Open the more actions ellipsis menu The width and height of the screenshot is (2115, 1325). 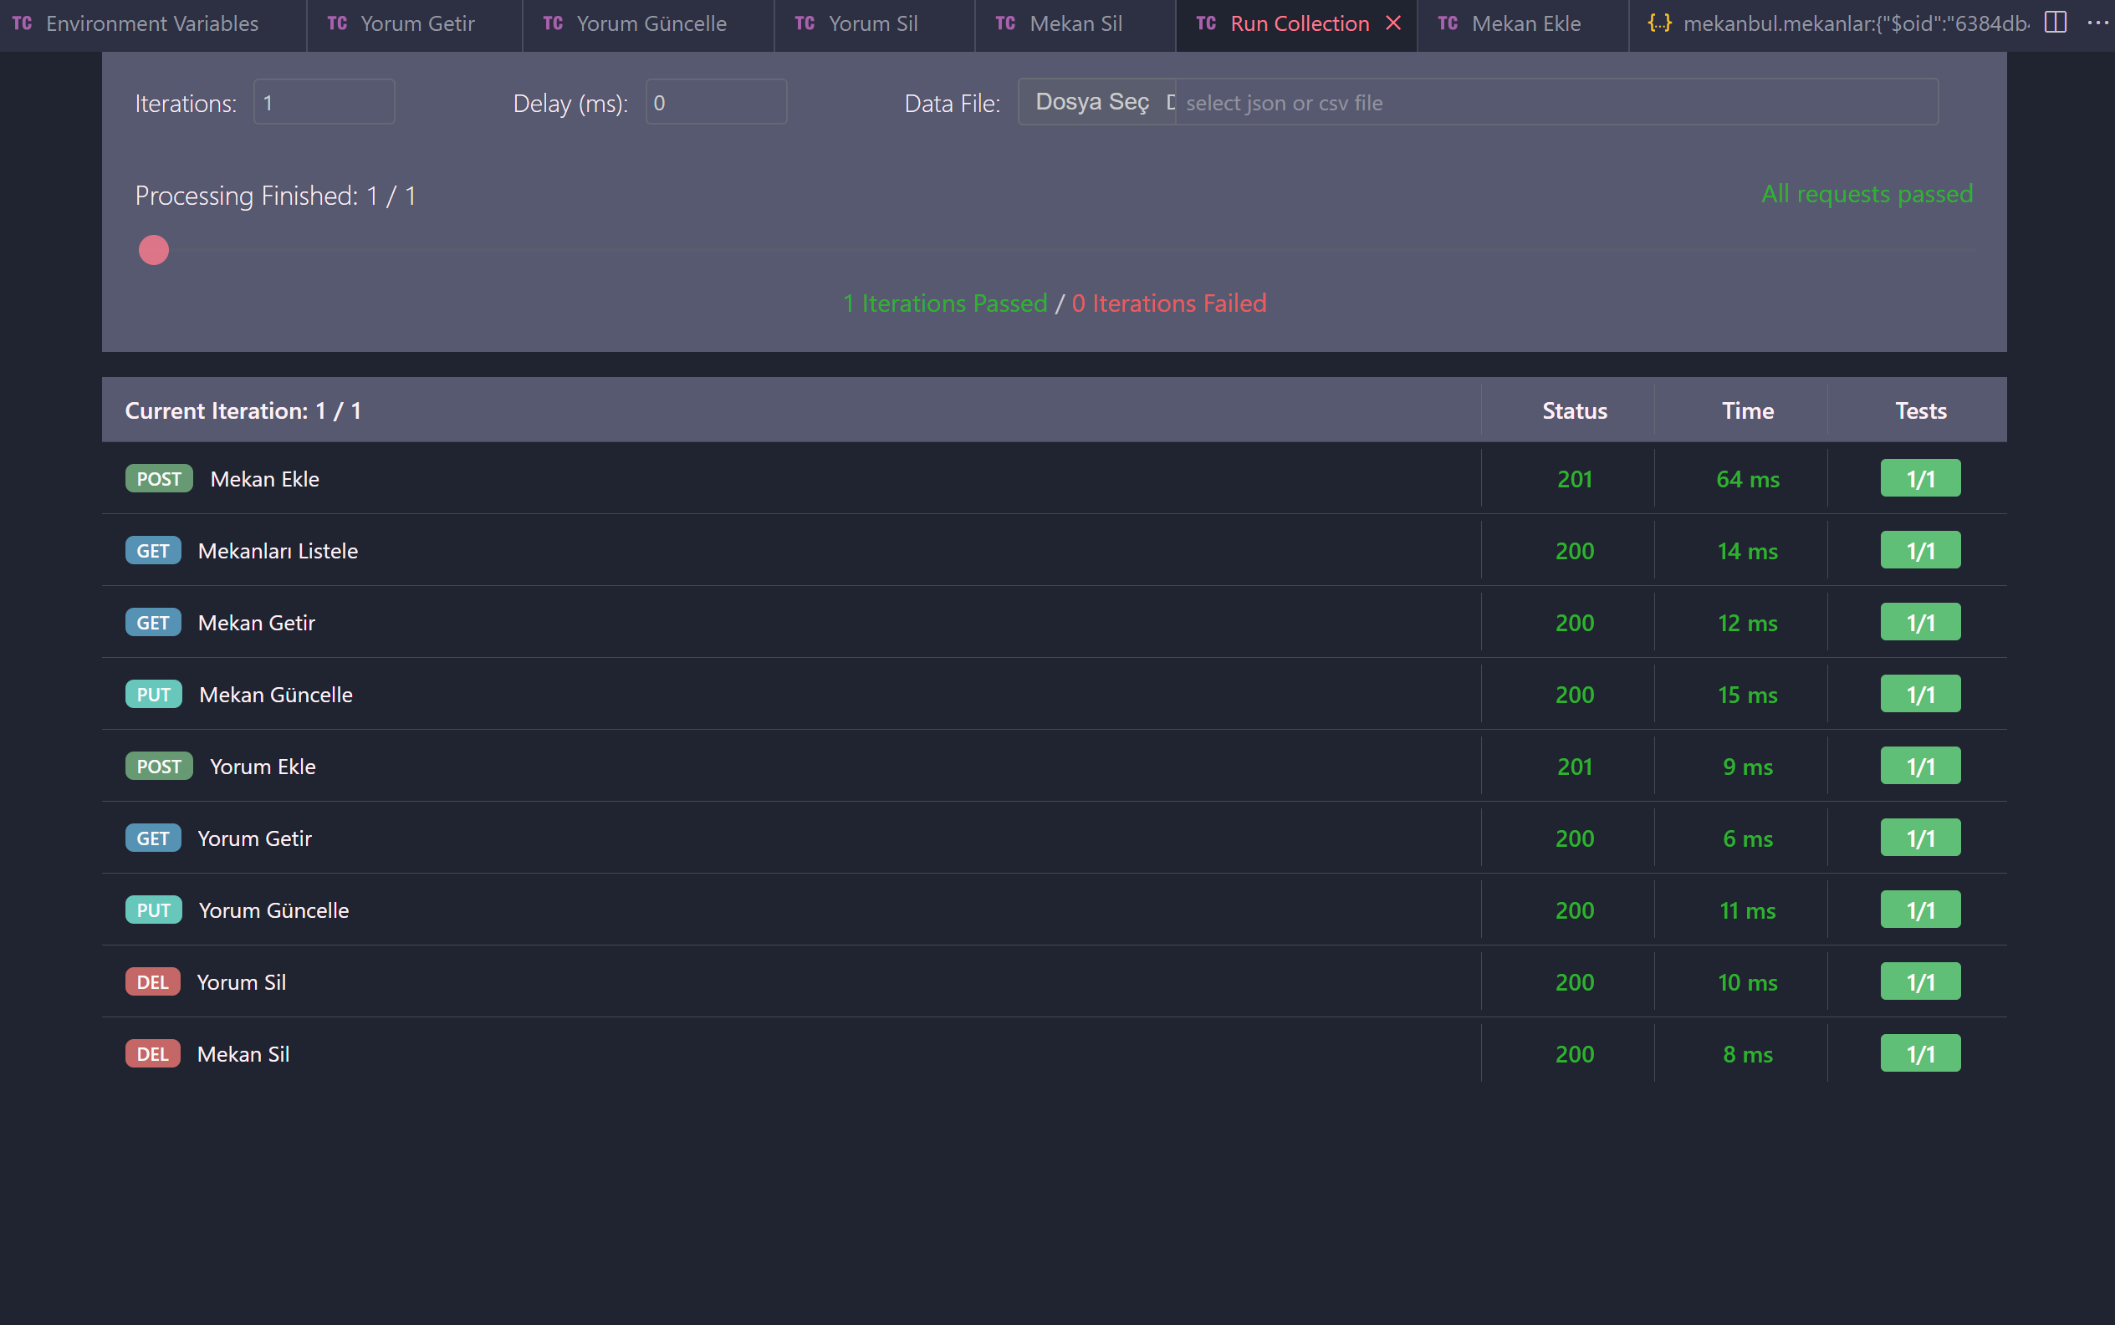(2097, 23)
